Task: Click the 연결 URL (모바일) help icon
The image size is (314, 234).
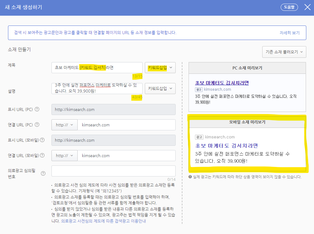Action: 42,155
